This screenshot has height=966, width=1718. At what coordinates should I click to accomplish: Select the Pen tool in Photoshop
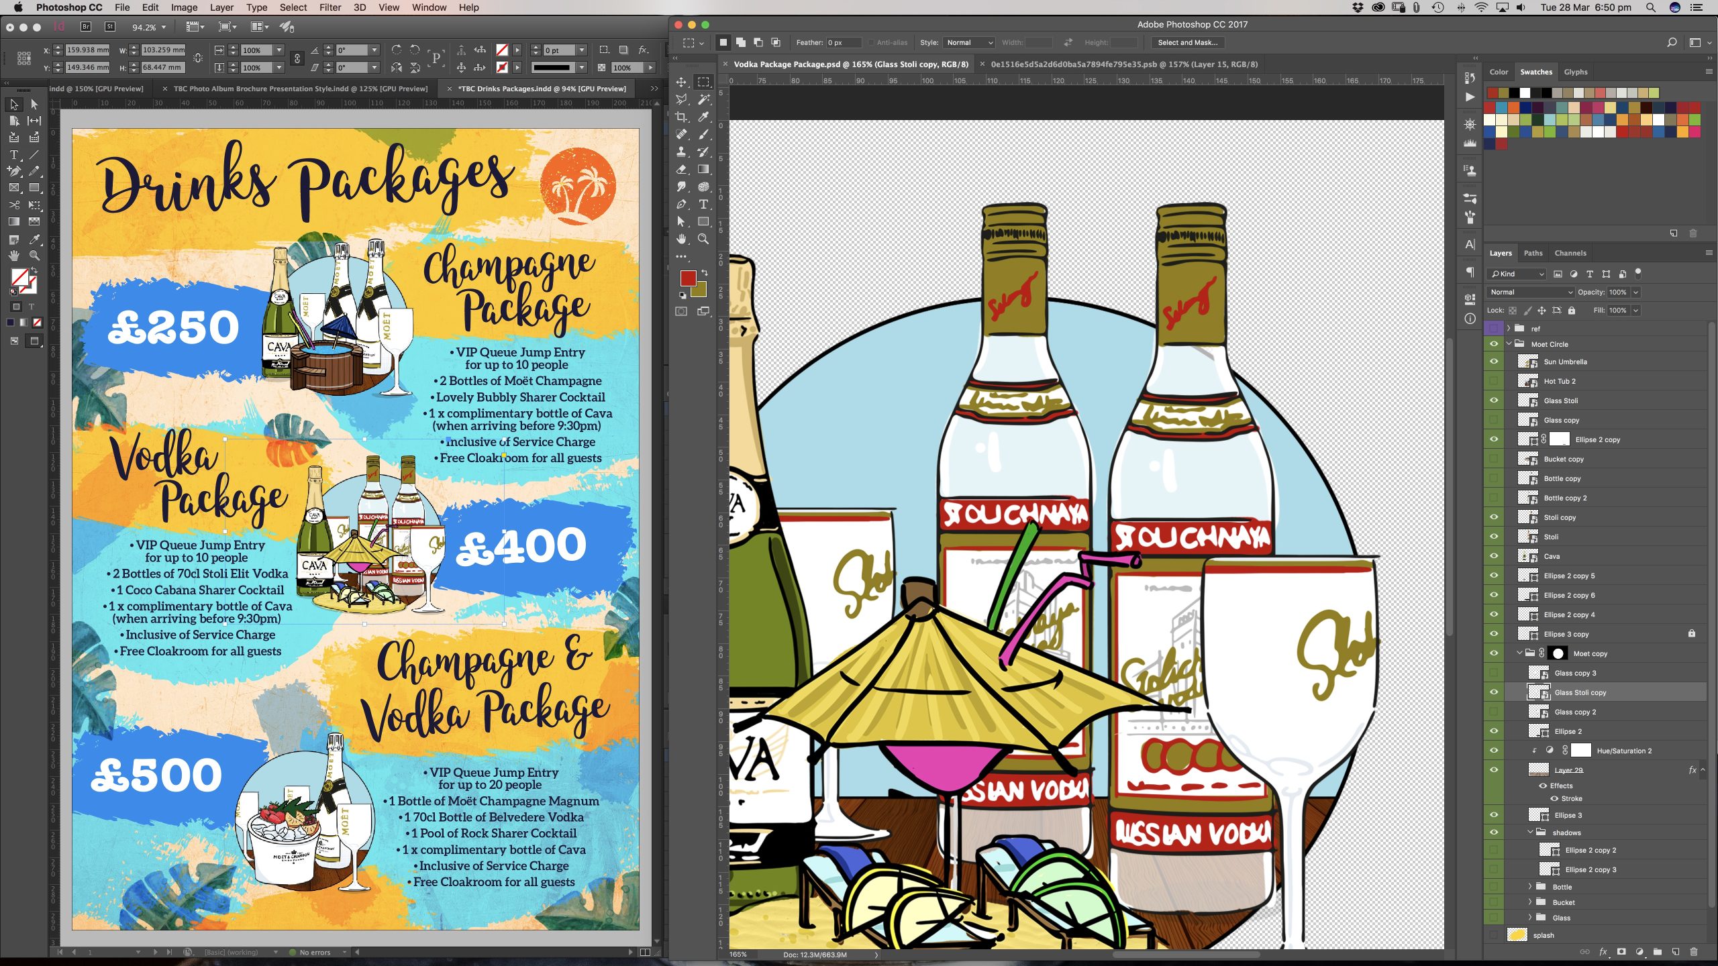coord(681,204)
